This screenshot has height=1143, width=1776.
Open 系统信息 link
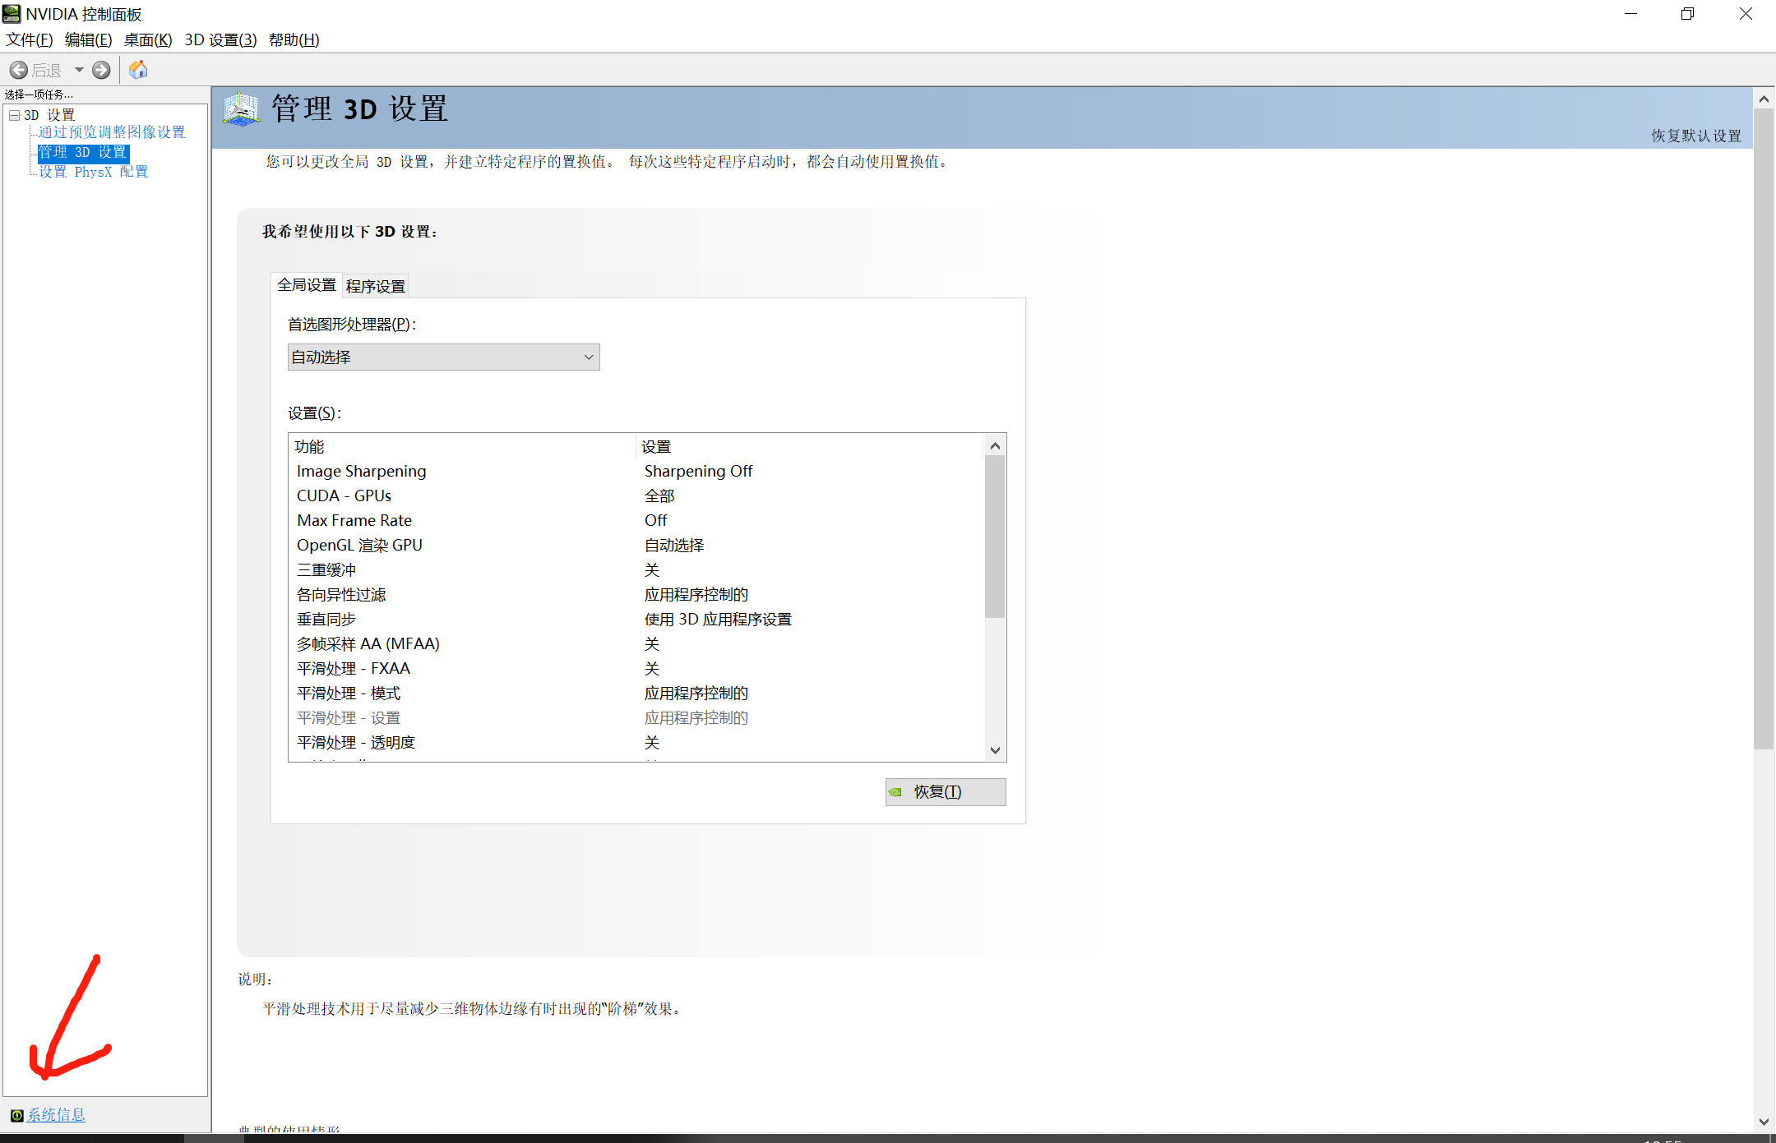56,1115
